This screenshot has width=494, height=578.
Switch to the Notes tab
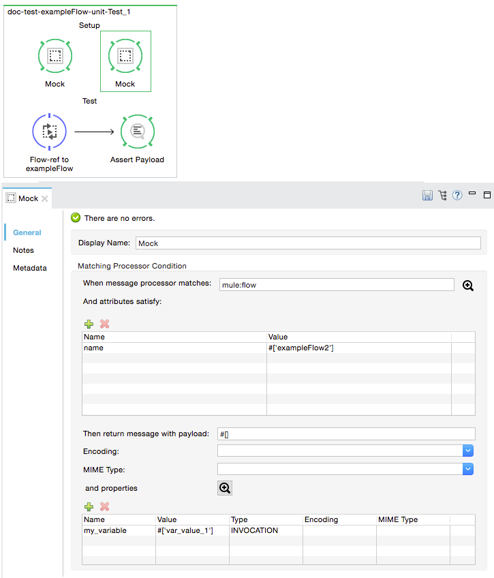pos(23,250)
